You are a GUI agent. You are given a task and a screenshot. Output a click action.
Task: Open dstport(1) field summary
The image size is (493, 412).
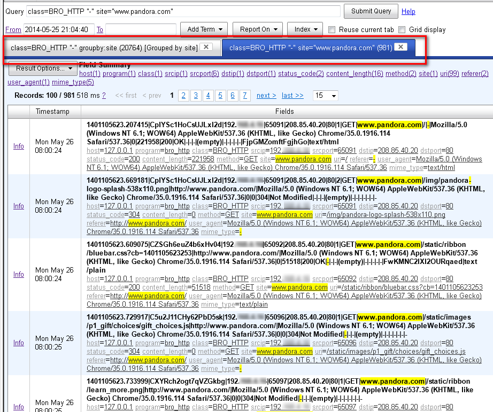point(261,74)
